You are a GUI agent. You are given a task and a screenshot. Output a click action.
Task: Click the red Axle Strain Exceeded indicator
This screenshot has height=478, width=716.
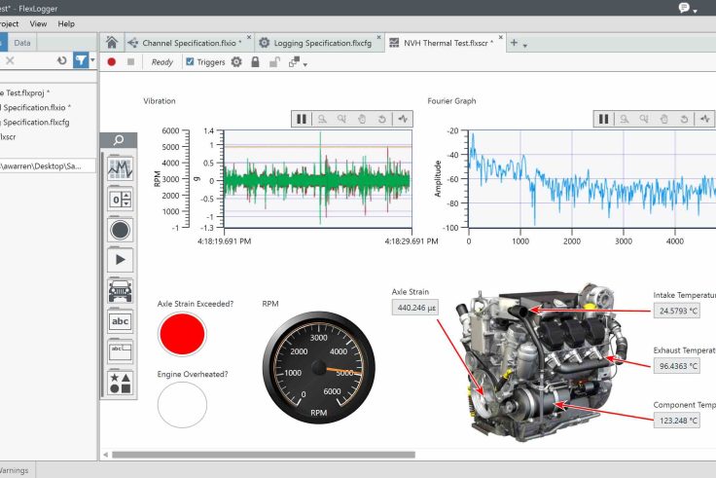coord(182,334)
